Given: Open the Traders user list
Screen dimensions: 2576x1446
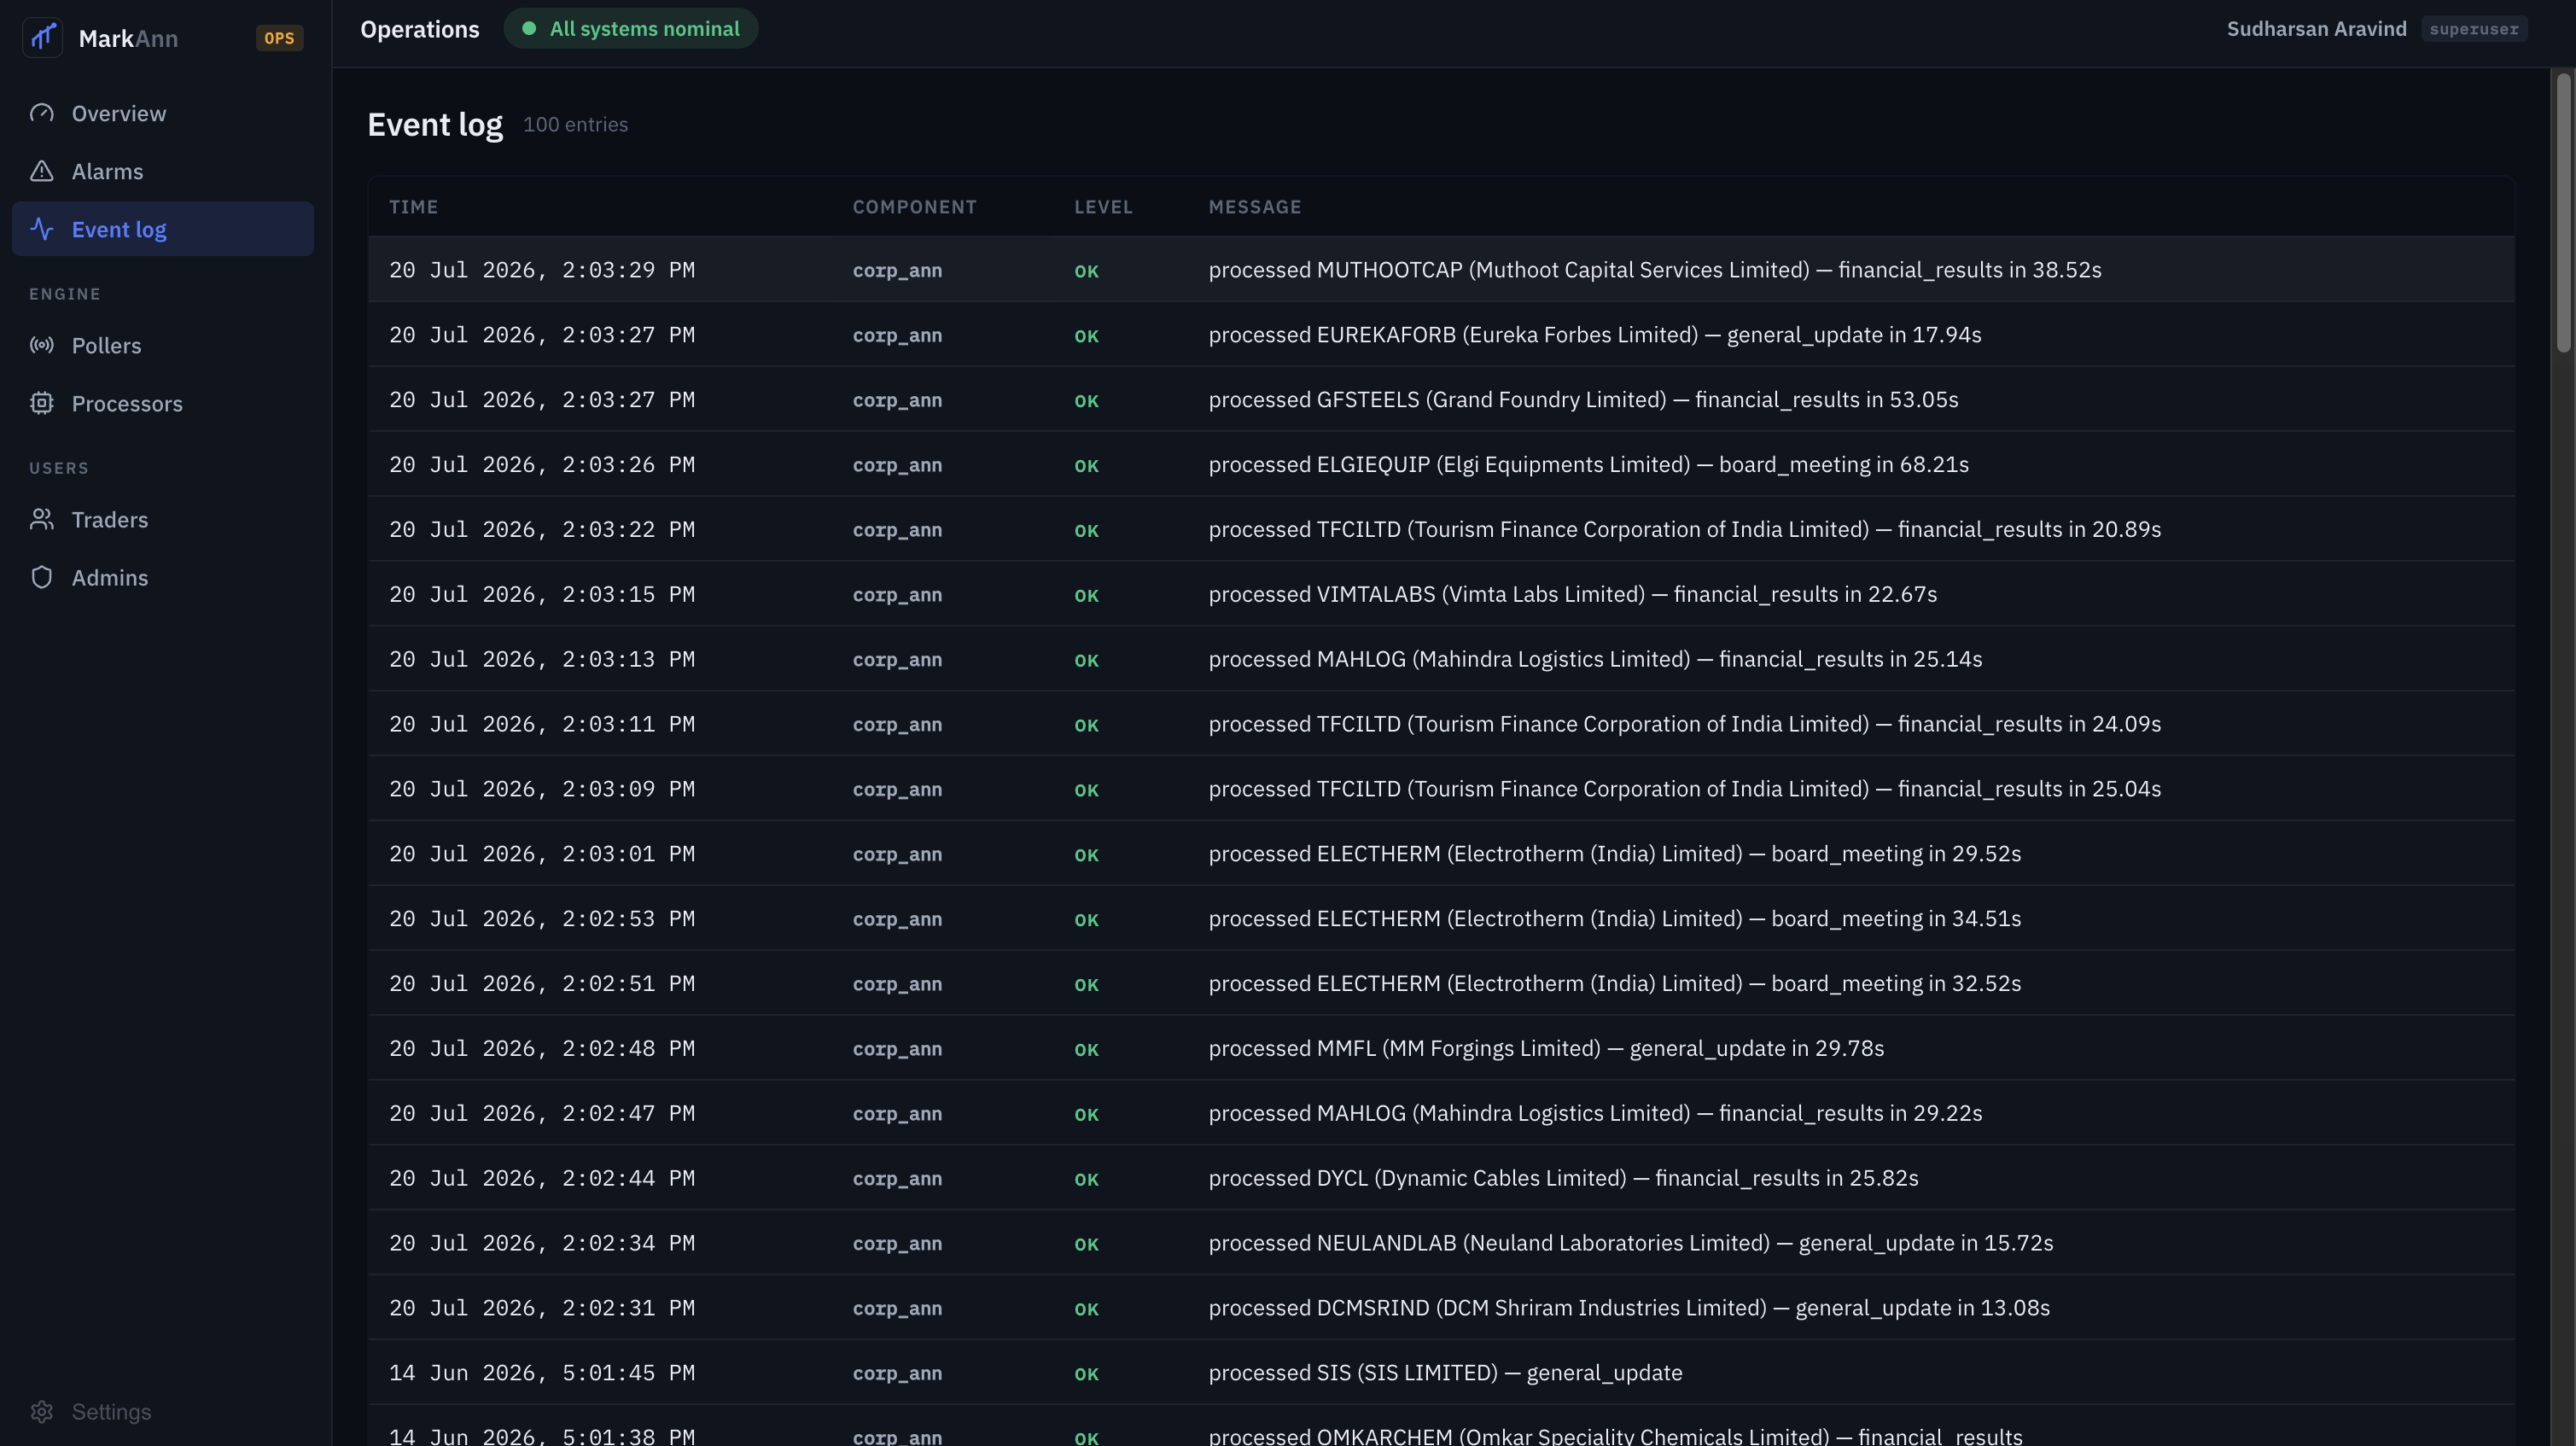Looking at the screenshot, I should point(163,519).
